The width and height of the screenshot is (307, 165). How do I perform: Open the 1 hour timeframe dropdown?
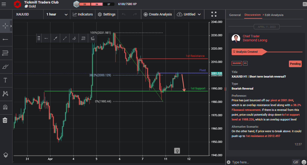57,14
